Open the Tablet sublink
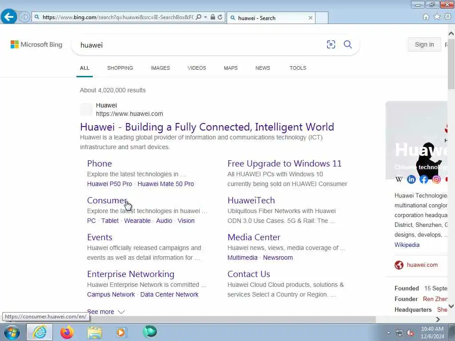455x341 pixels. (110, 221)
